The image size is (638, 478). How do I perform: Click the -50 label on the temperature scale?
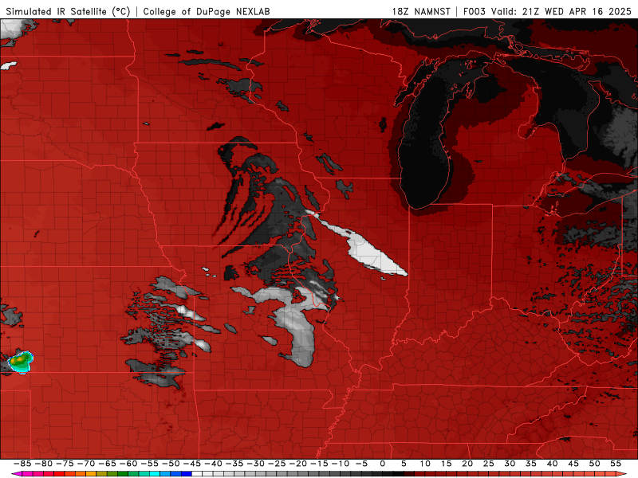point(171,464)
